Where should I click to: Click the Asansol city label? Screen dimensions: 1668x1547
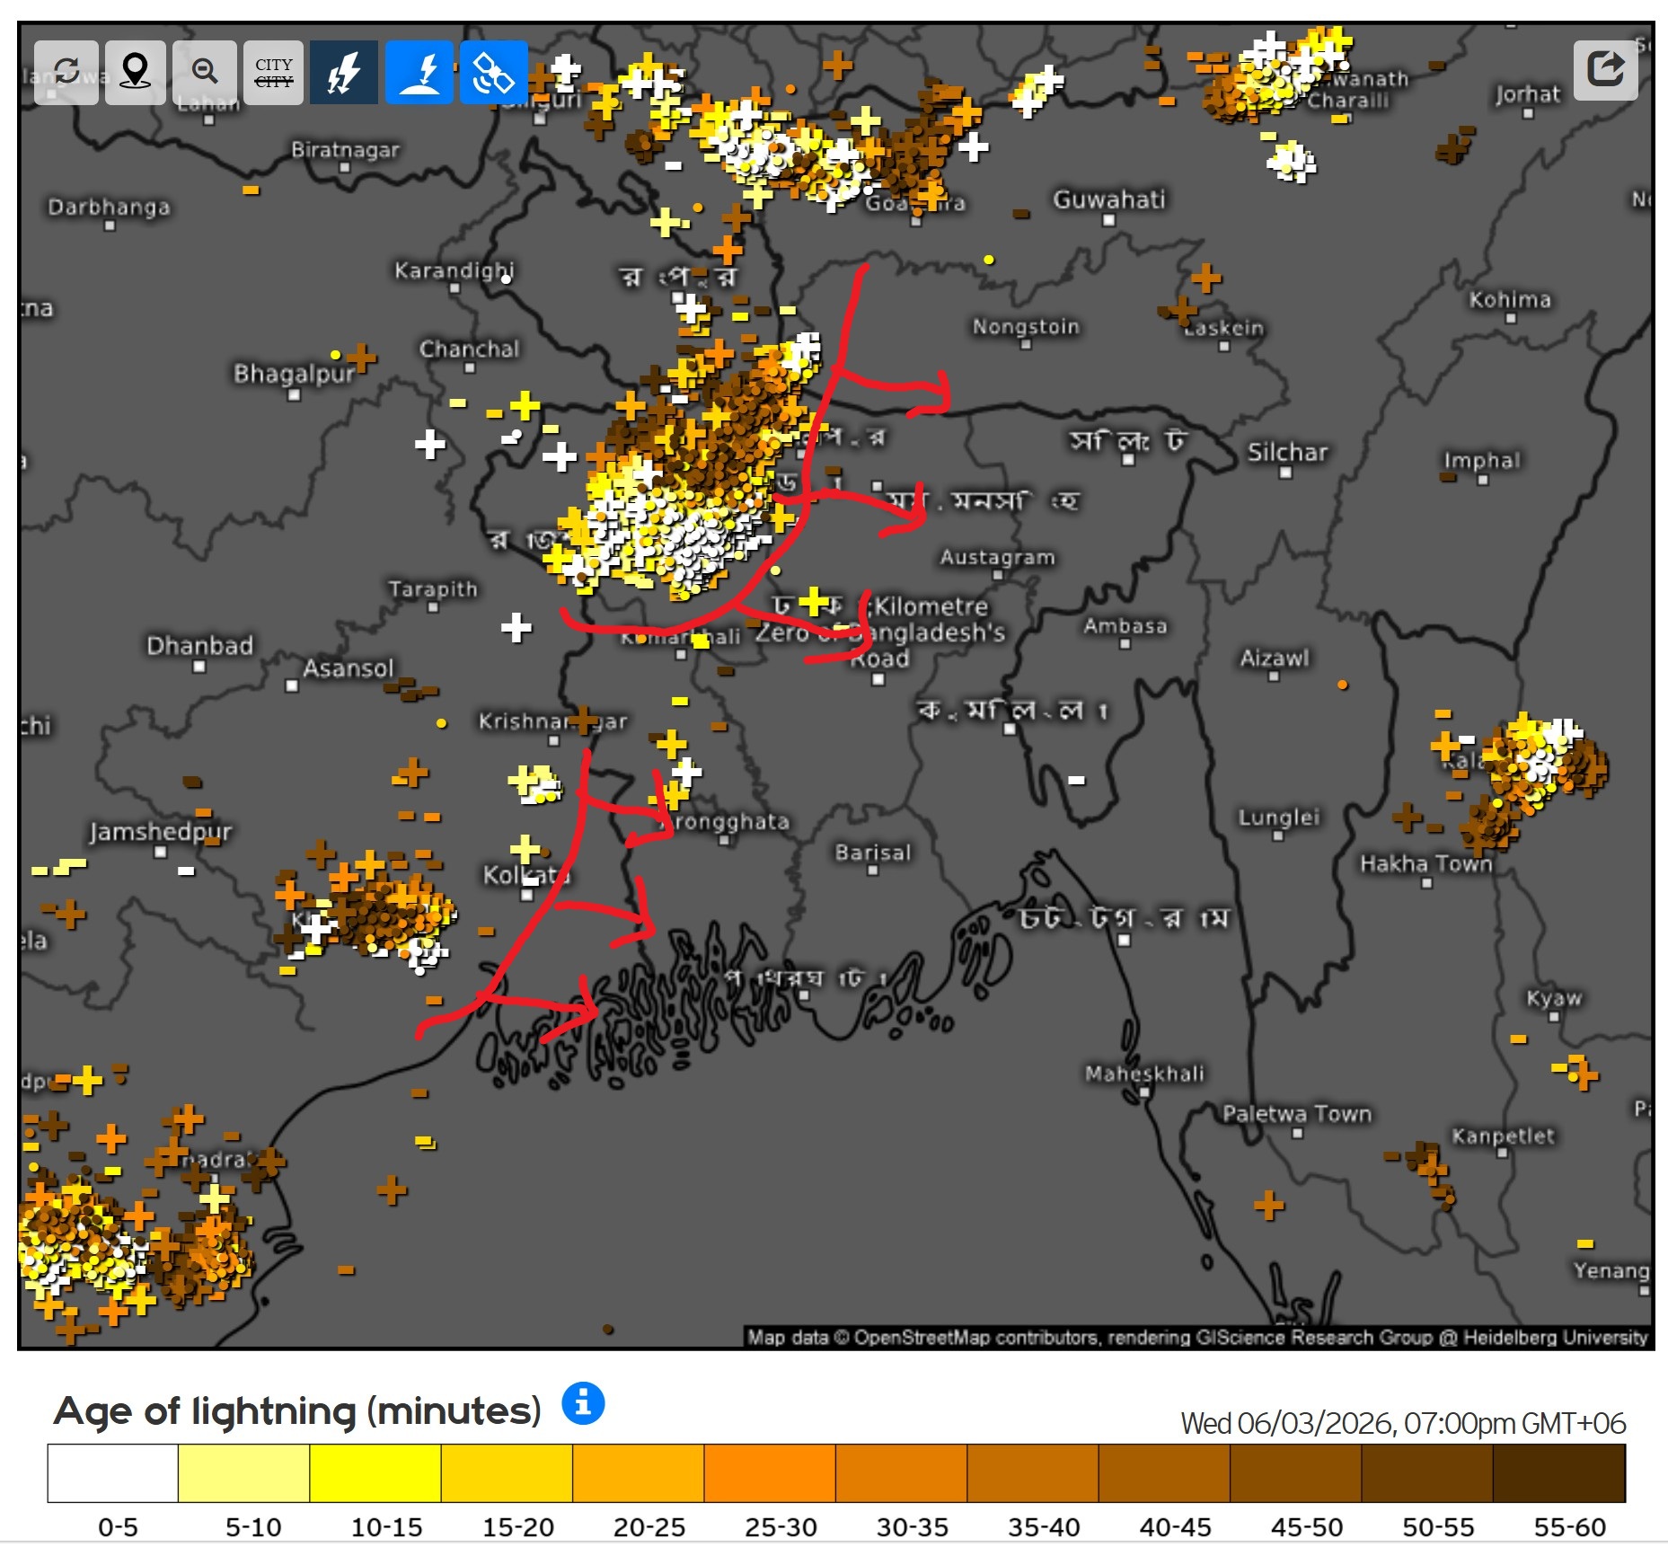tap(349, 668)
